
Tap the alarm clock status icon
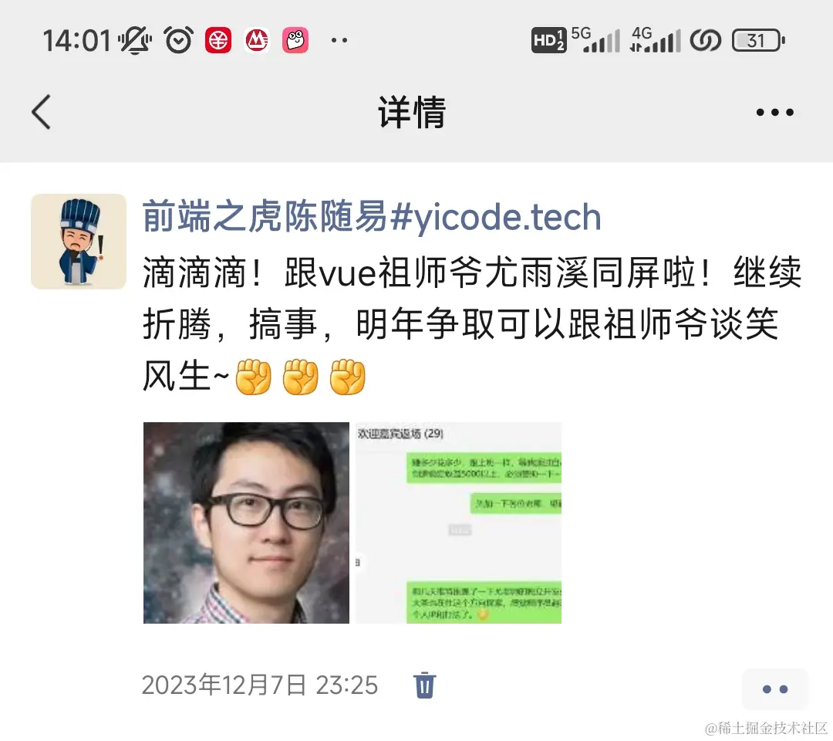pyautogui.click(x=178, y=40)
